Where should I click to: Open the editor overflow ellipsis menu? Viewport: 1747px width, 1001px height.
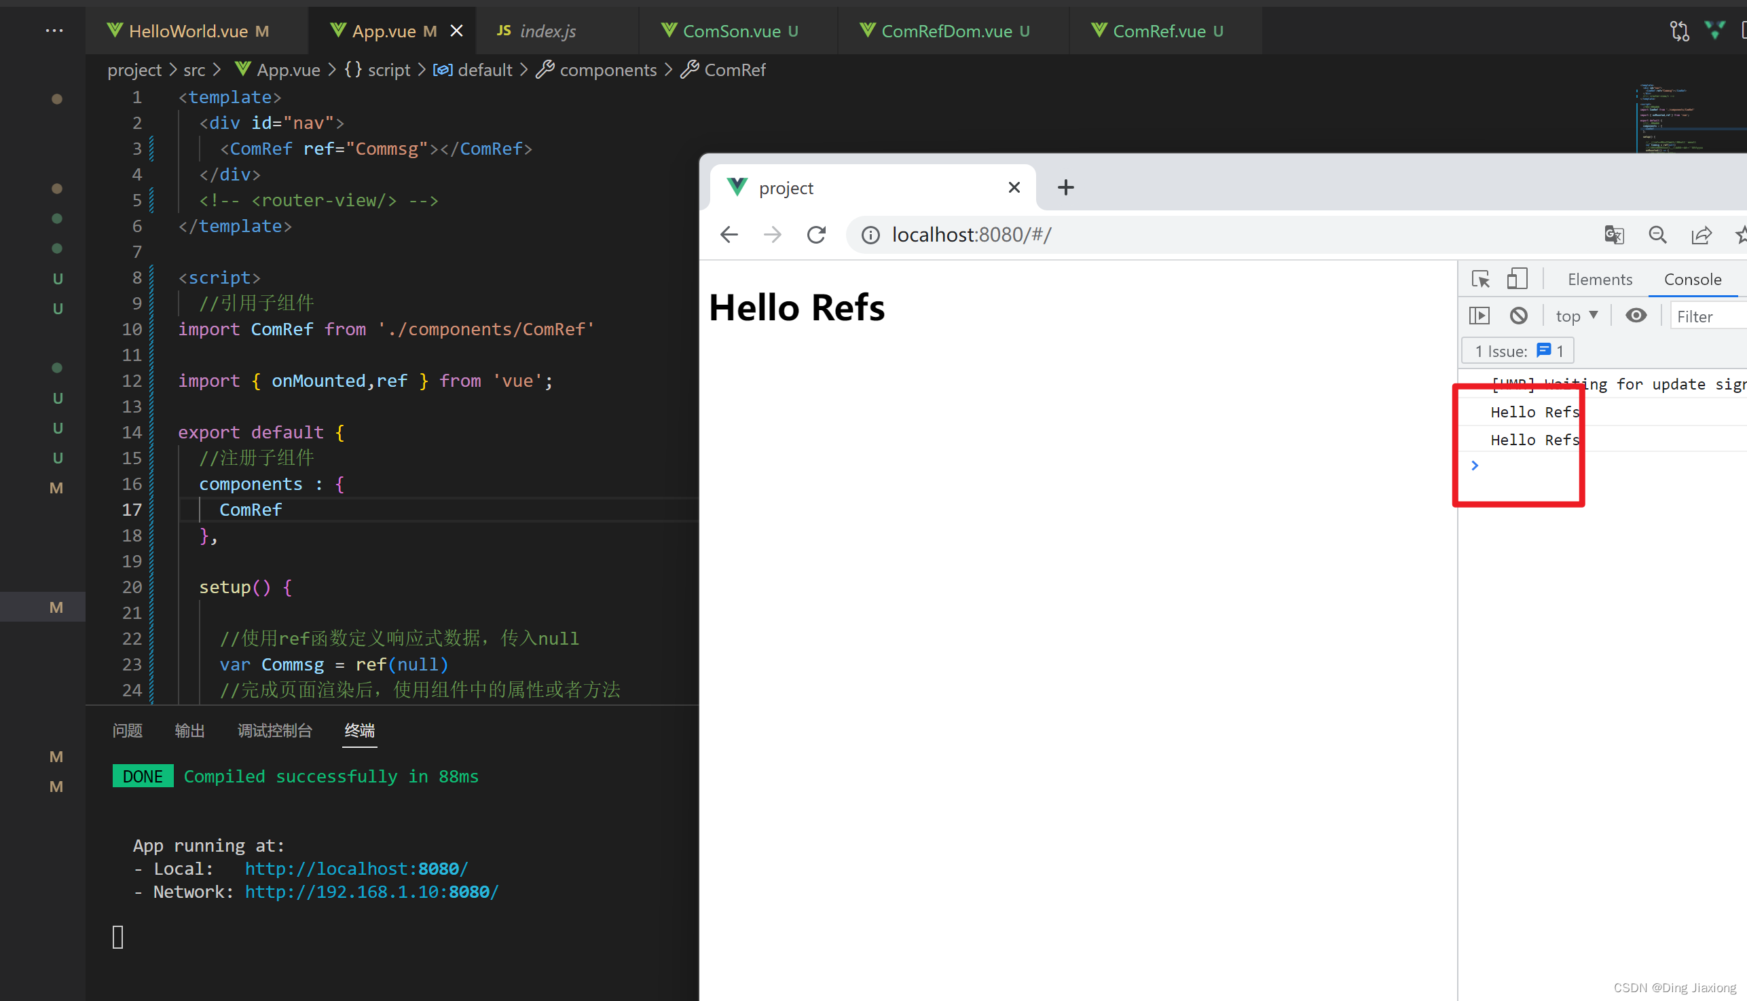point(54,31)
